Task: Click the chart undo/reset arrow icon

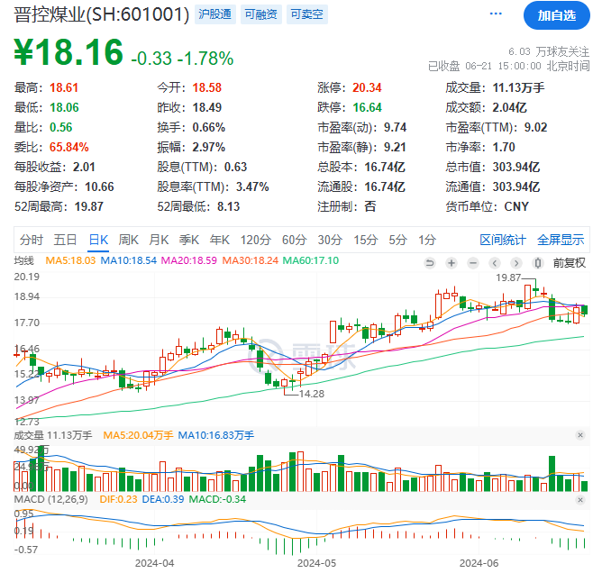Action: point(430,263)
